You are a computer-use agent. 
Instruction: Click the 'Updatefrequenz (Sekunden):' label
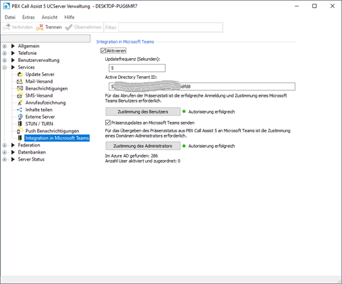point(133,59)
